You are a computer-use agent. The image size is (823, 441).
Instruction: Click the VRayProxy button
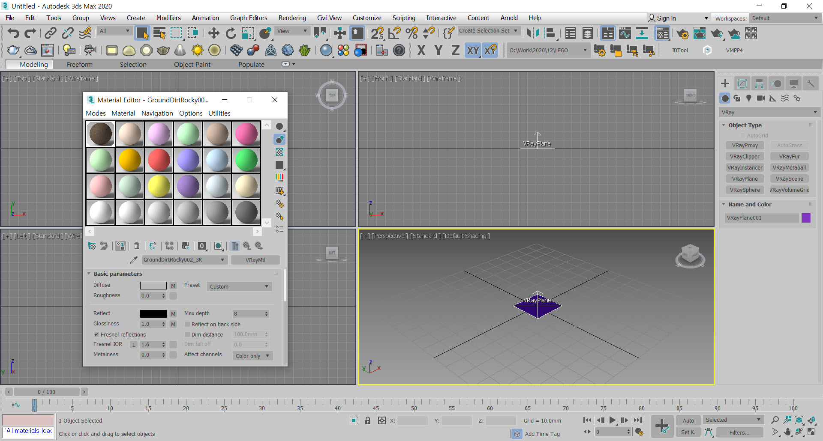(x=745, y=146)
